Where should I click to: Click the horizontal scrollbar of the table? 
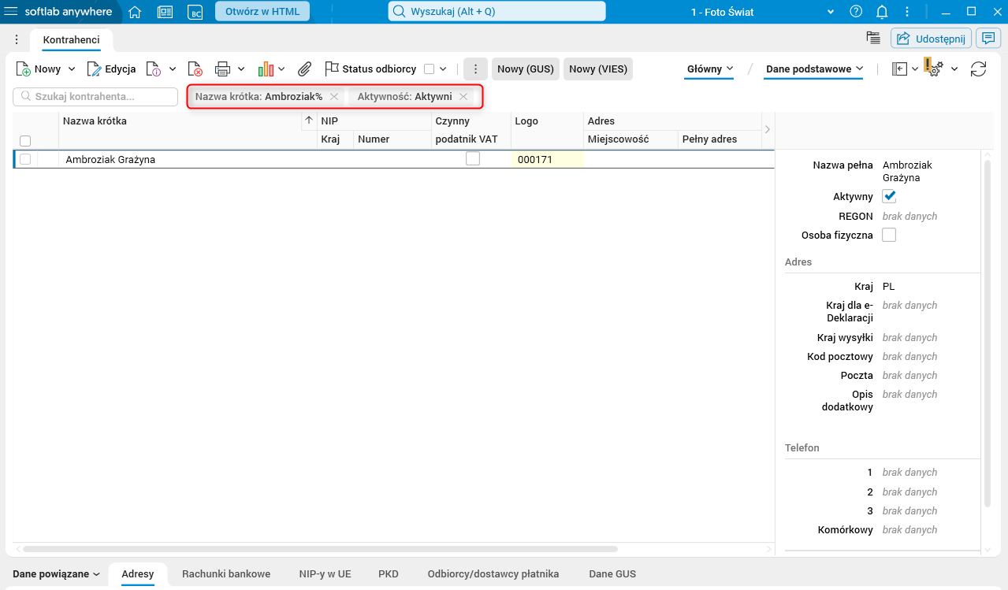pyautogui.click(x=319, y=548)
